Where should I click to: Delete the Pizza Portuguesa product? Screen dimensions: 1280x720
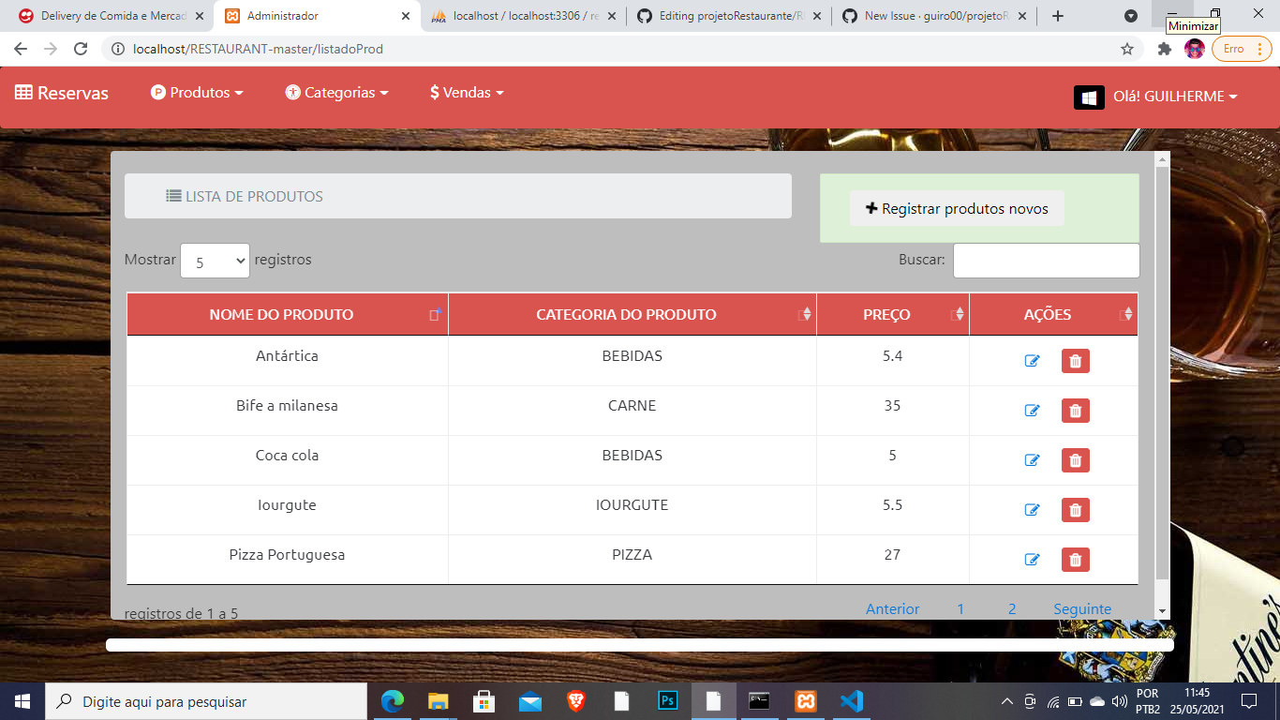coord(1075,560)
